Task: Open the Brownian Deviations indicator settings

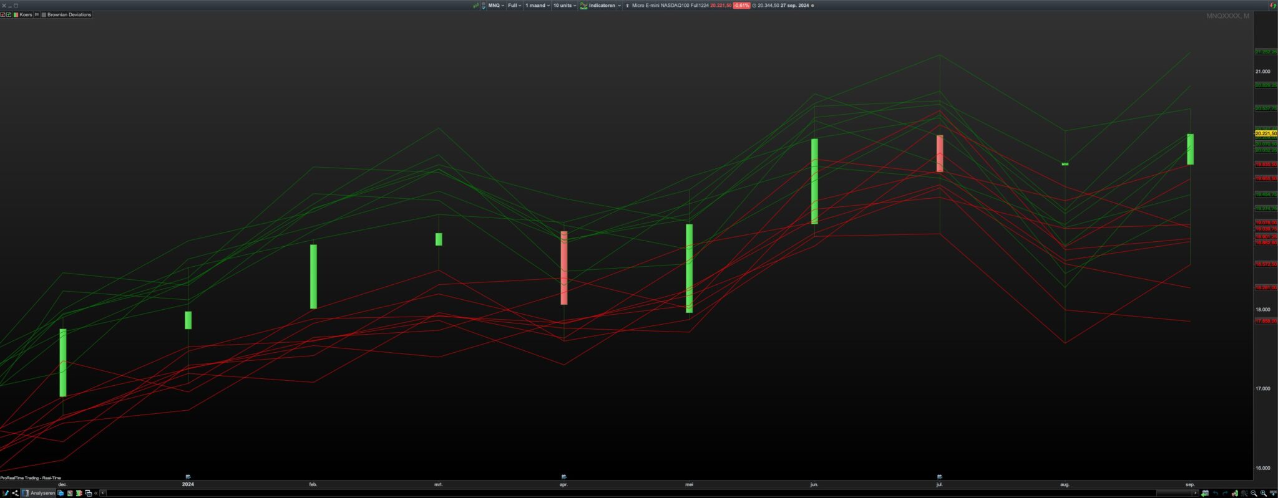Action: point(69,14)
